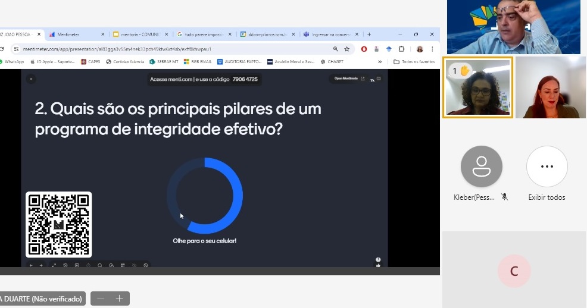
Task: Bookmark this page with the star icon
Action: [x=347, y=49]
